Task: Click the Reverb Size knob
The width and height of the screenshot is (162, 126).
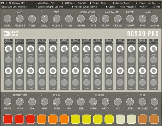Action: click(81, 102)
